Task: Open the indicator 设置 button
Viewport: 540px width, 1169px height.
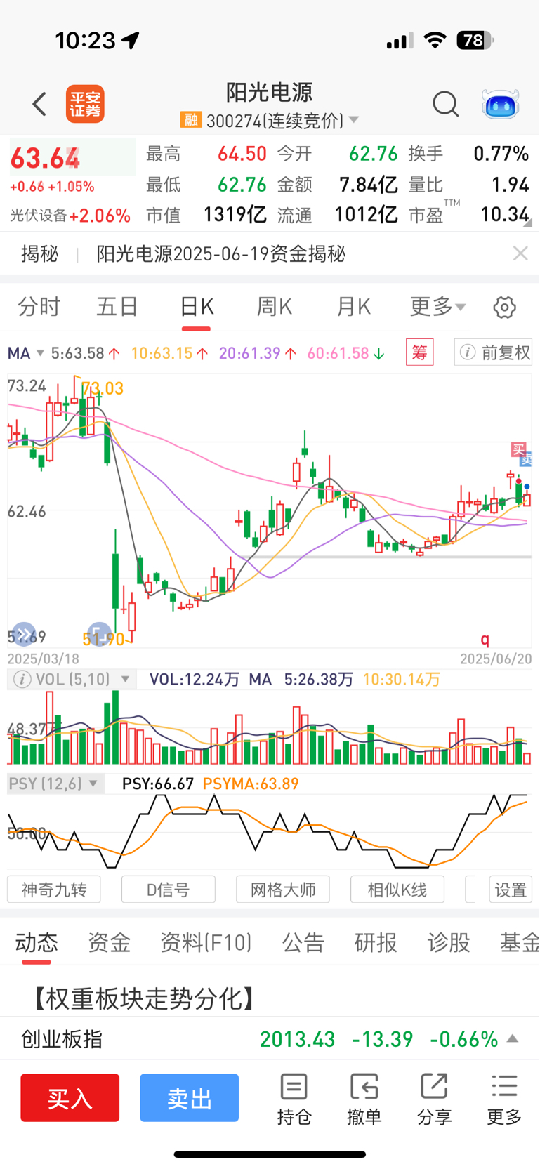Action: pyautogui.click(x=511, y=890)
